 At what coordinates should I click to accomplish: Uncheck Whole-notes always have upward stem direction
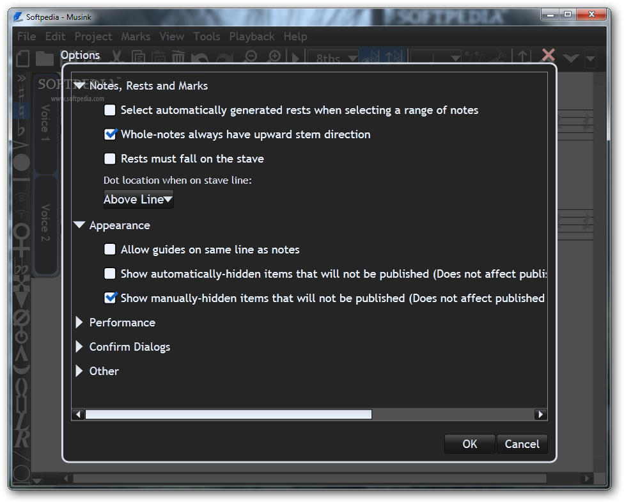pyautogui.click(x=110, y=134)
